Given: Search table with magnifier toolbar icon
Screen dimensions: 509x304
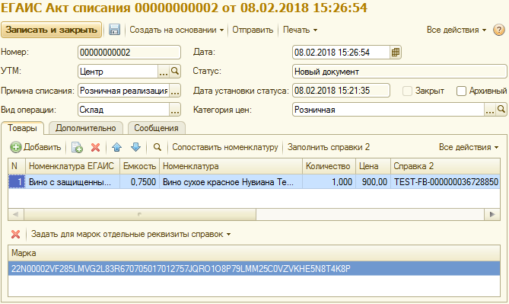Looking at the screenshot, I should [x=157, y=147].
